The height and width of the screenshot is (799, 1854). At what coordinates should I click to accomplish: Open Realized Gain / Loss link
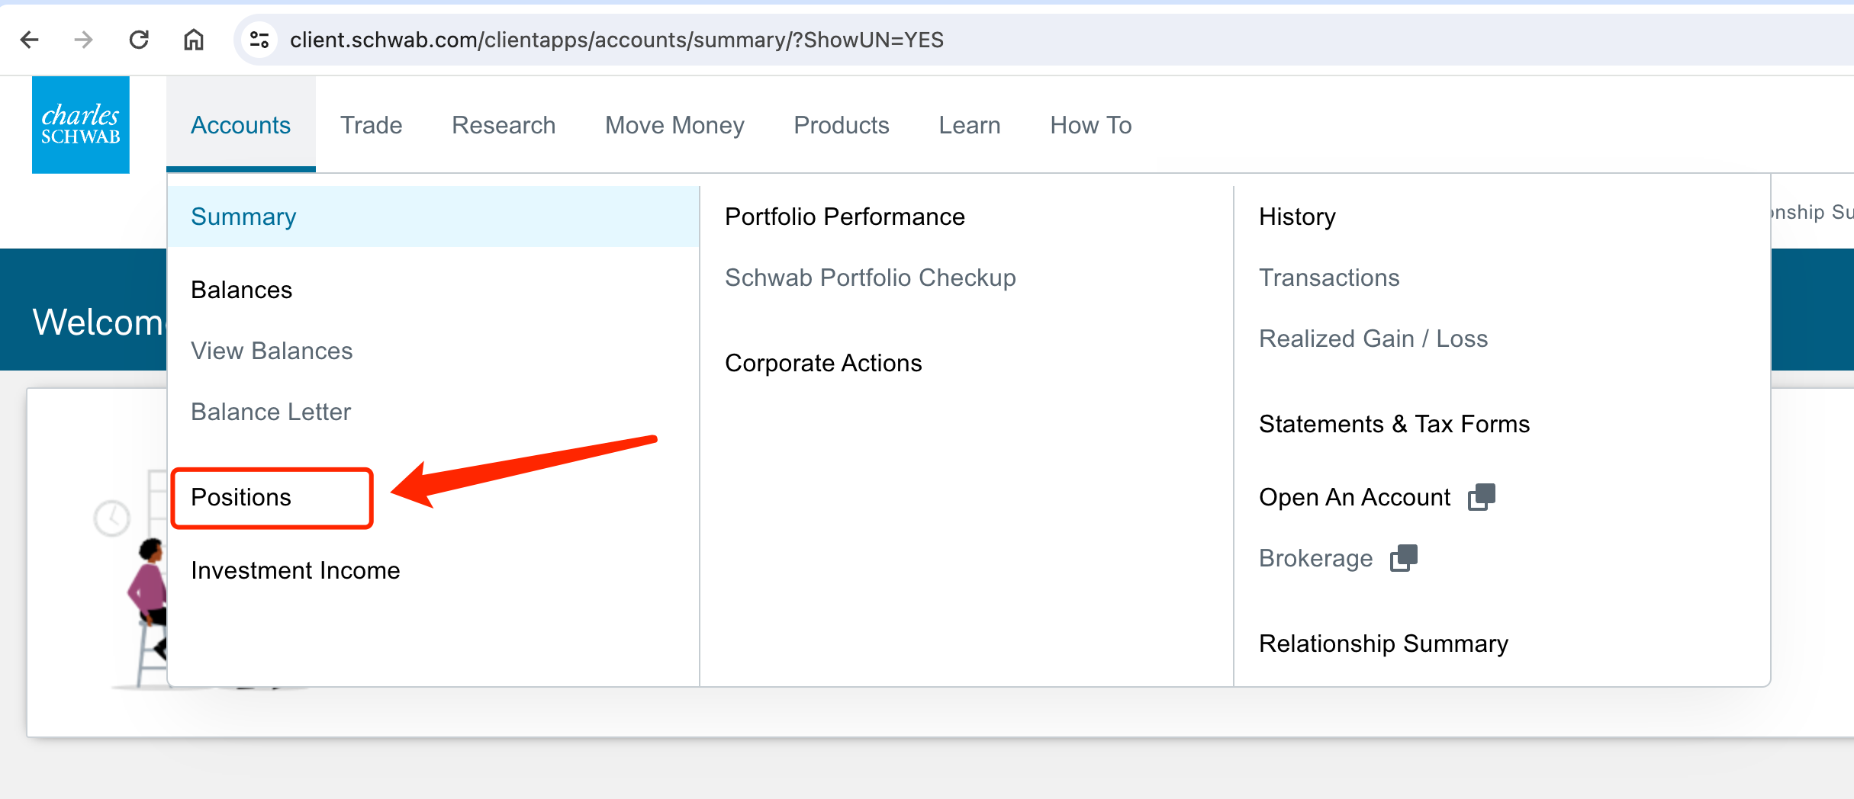click(x=1373, y=339)
